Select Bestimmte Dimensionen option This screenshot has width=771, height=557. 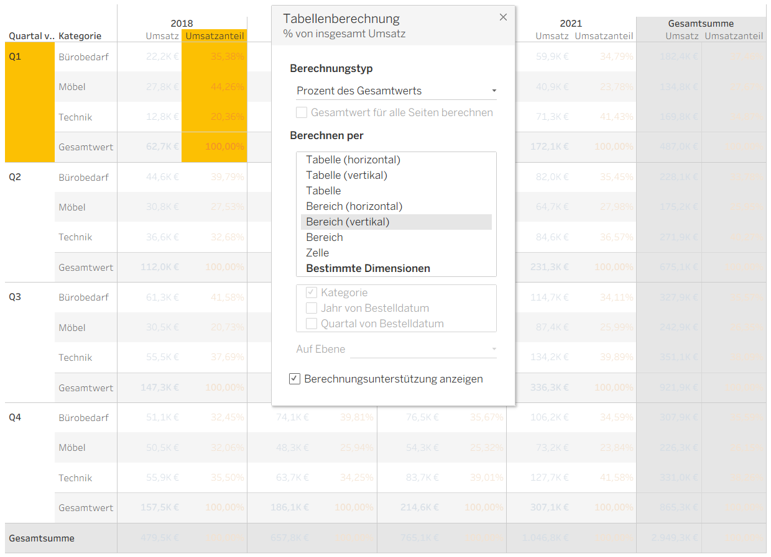point(368,268)
